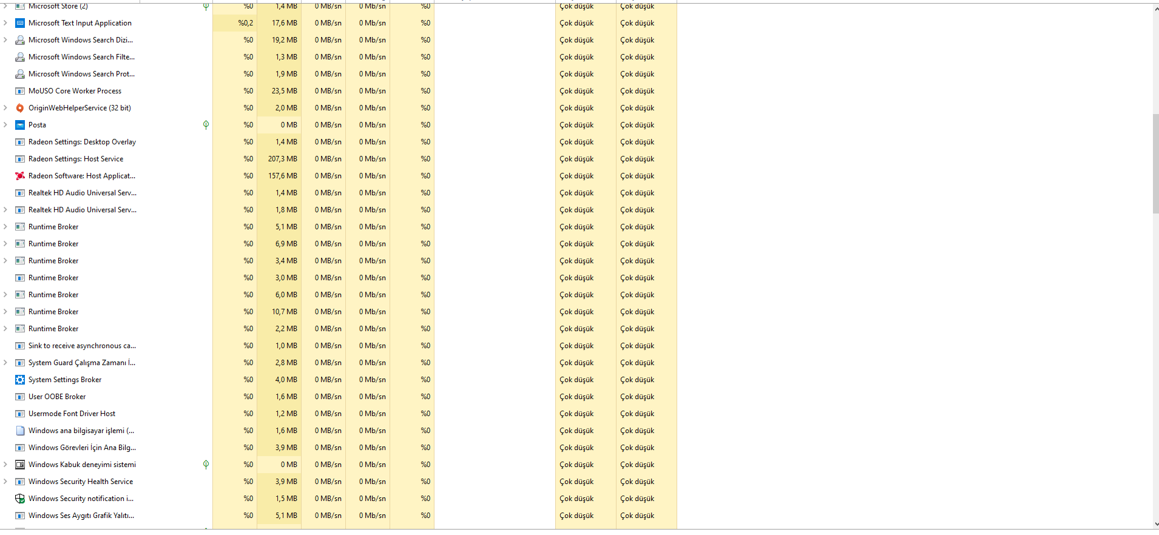The image size is (1159, 535).
Task: Click the '1,2 MB' memory value for Usermode Font Driver
Action: (x=286, y=414)
